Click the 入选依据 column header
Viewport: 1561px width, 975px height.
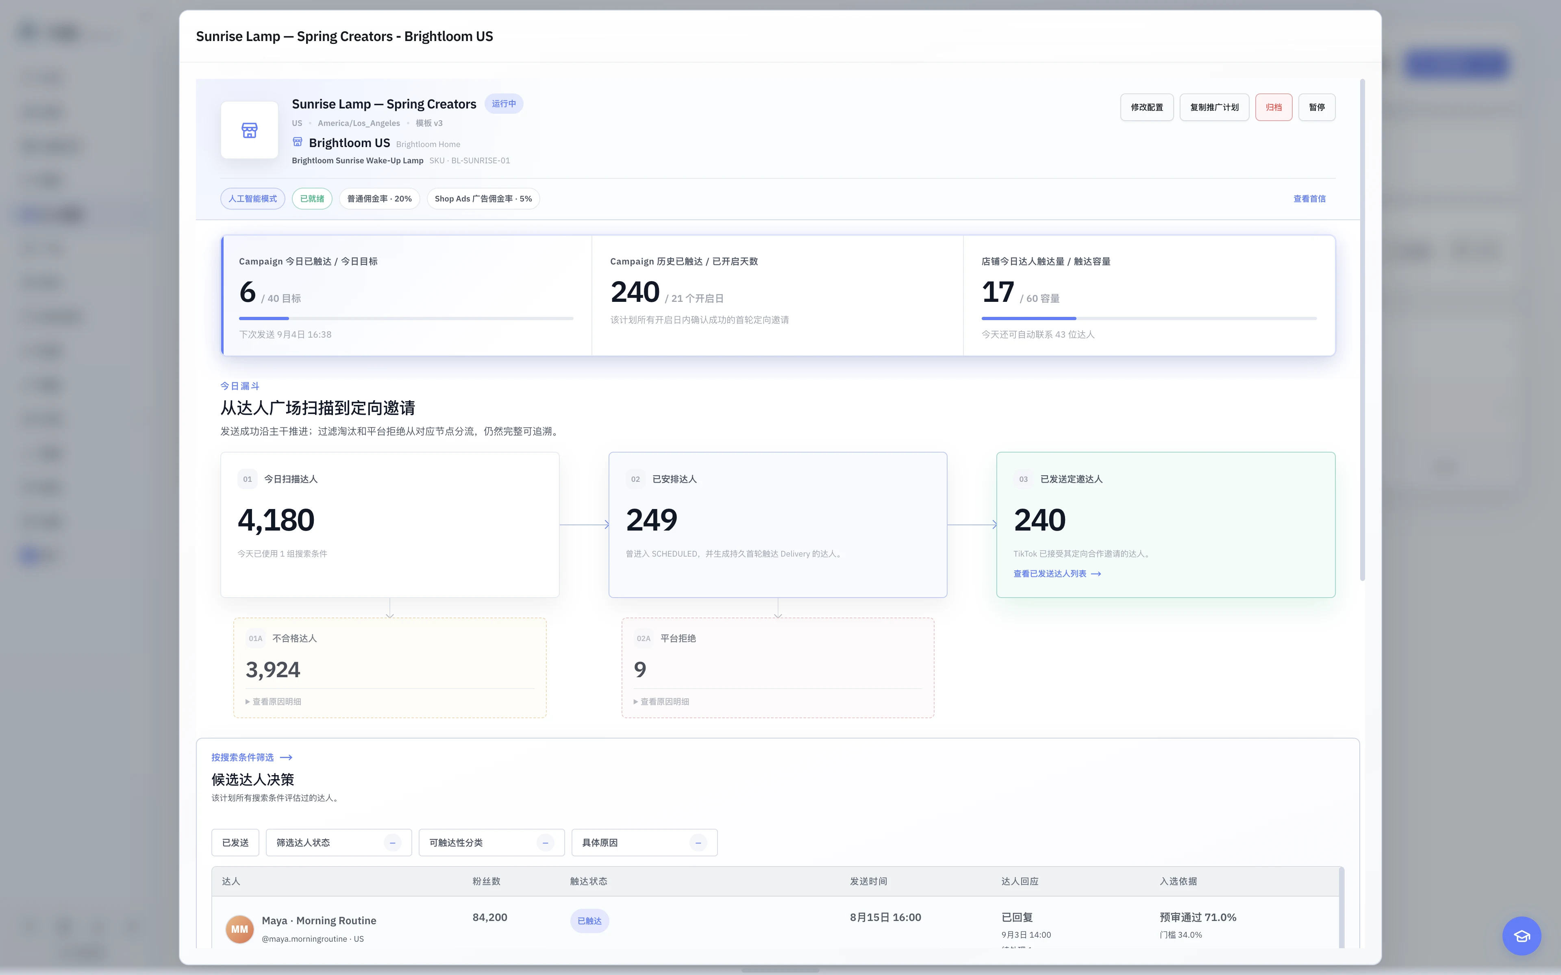coord(1178,881)
